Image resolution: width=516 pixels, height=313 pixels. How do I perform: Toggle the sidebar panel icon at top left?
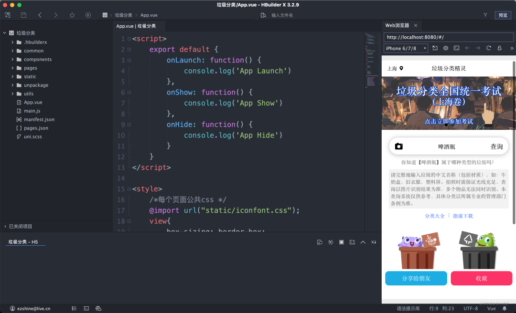7,15
